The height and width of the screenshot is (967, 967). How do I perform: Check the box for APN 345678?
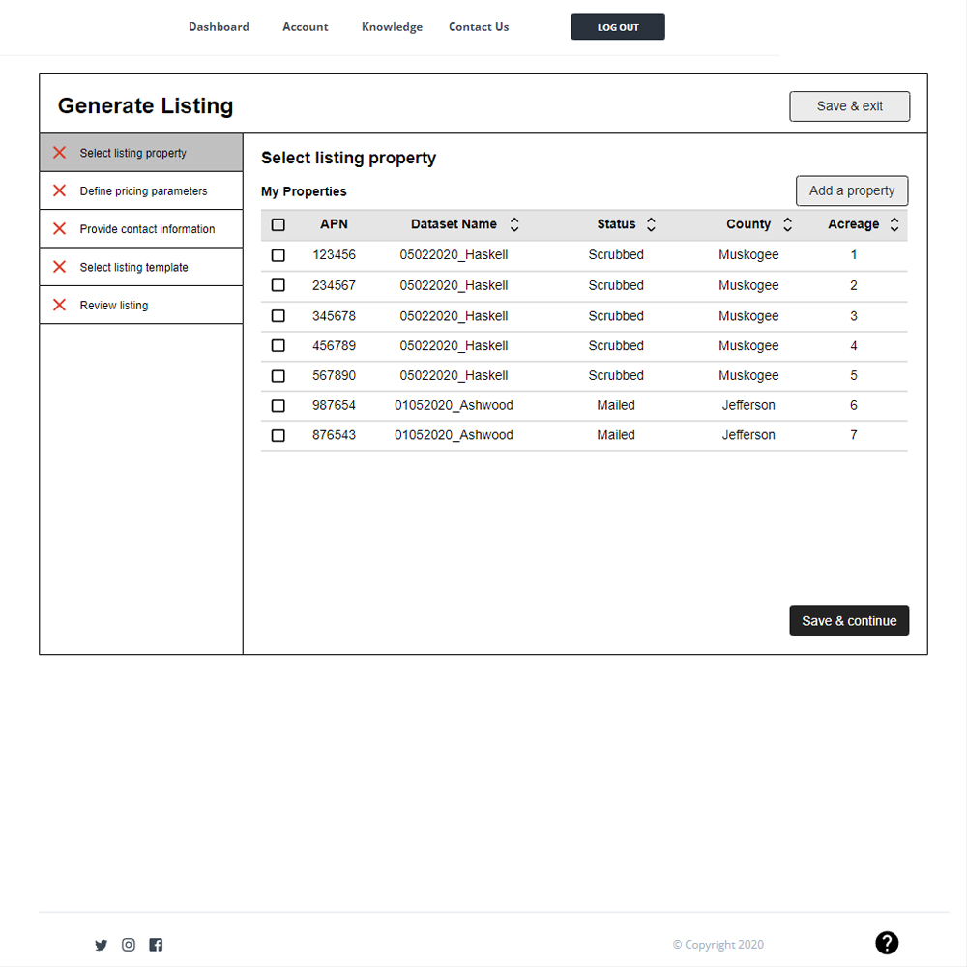(278, 316)
